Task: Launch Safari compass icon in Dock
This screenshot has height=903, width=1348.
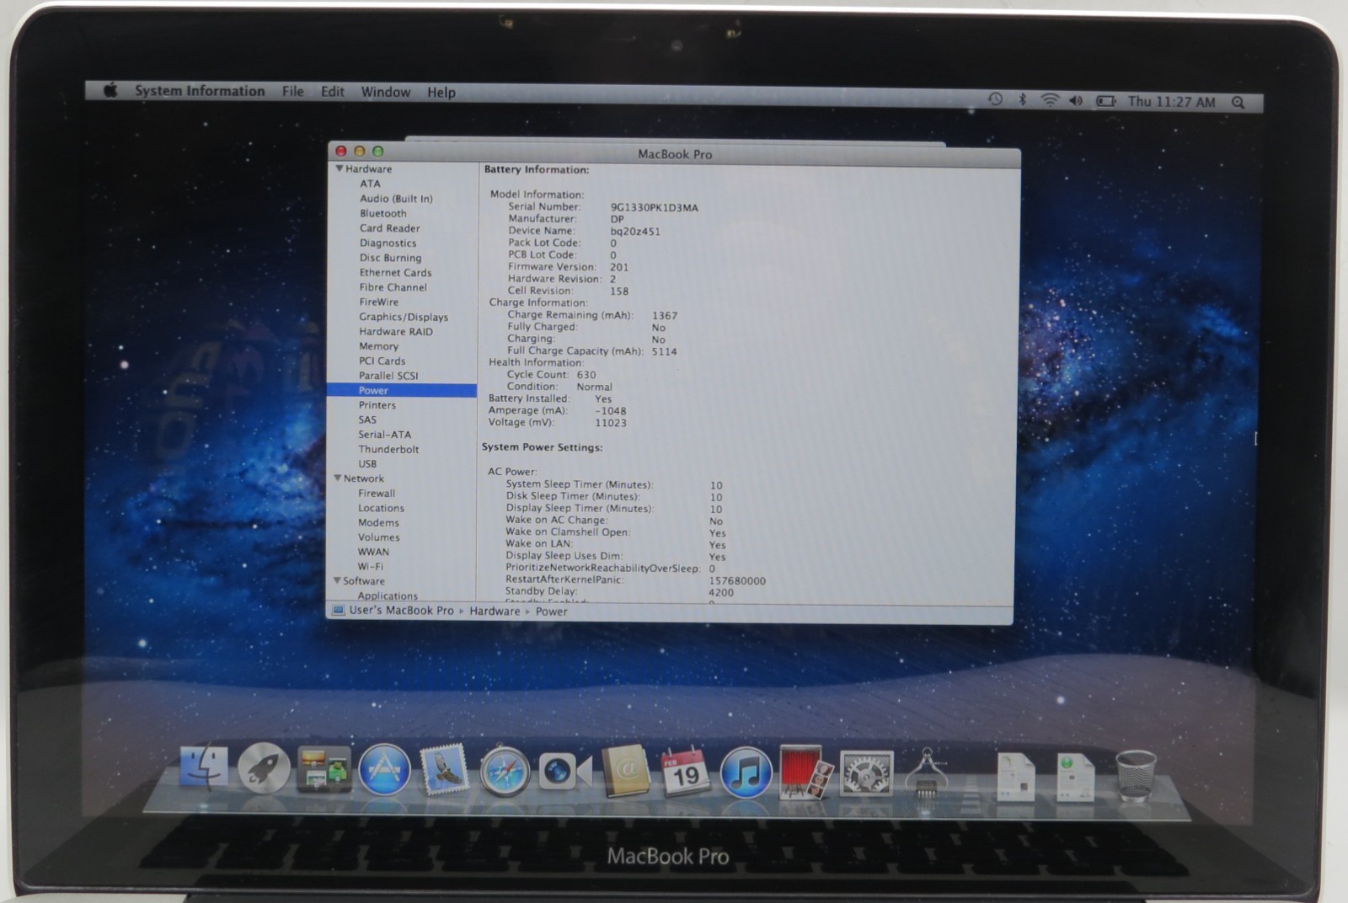Action: tap(505, 771)
